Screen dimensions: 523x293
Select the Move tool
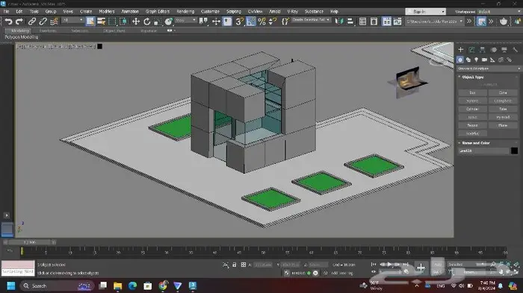[136, 22]
